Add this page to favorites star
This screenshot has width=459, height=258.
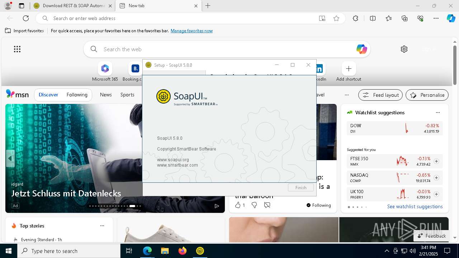pyautogui.click(x=336, y=18)
